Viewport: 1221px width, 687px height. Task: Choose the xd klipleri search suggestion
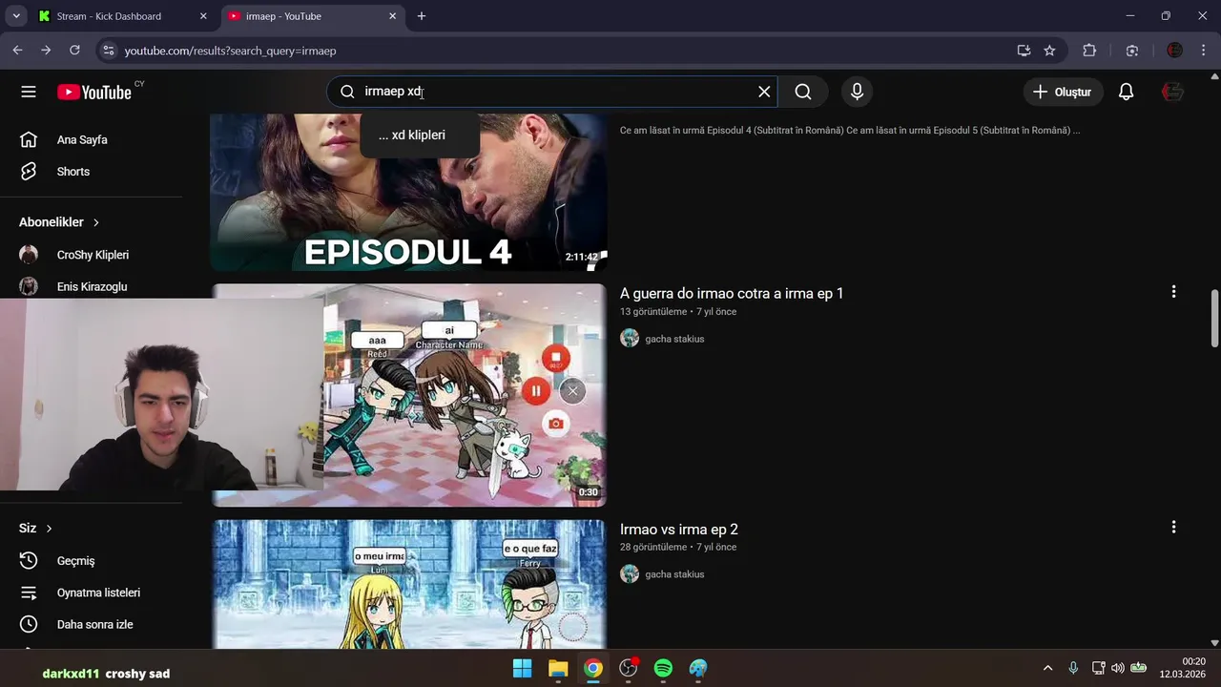point(419,135)
